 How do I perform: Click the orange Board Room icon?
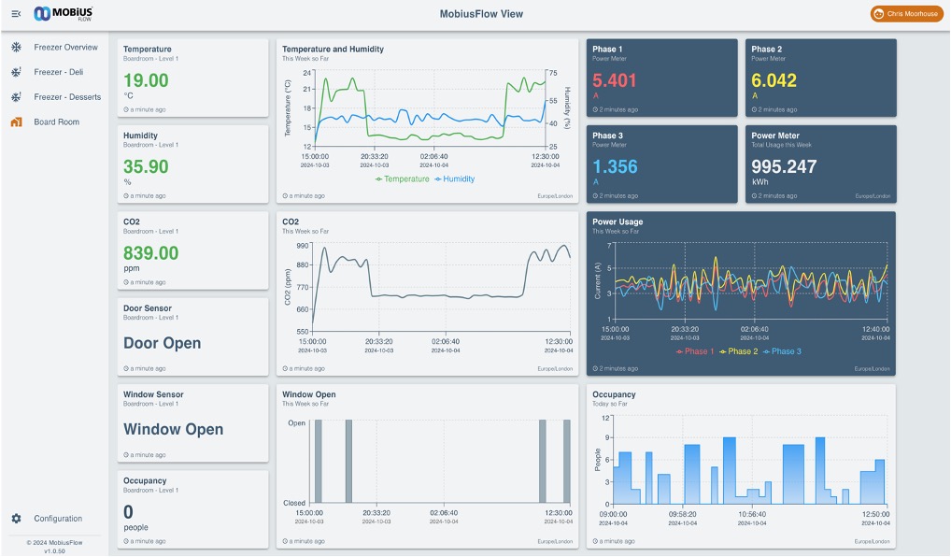(16, 122)
